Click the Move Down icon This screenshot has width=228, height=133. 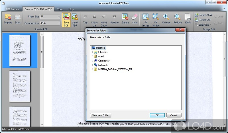pos(104,17)
